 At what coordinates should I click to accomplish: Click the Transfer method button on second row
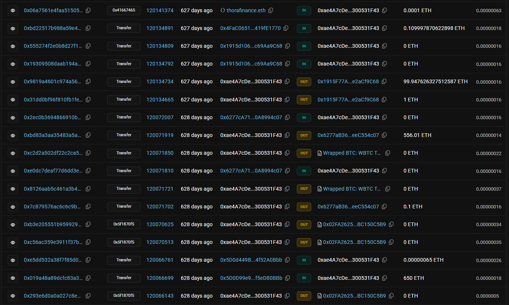click(x=124, y=28)
